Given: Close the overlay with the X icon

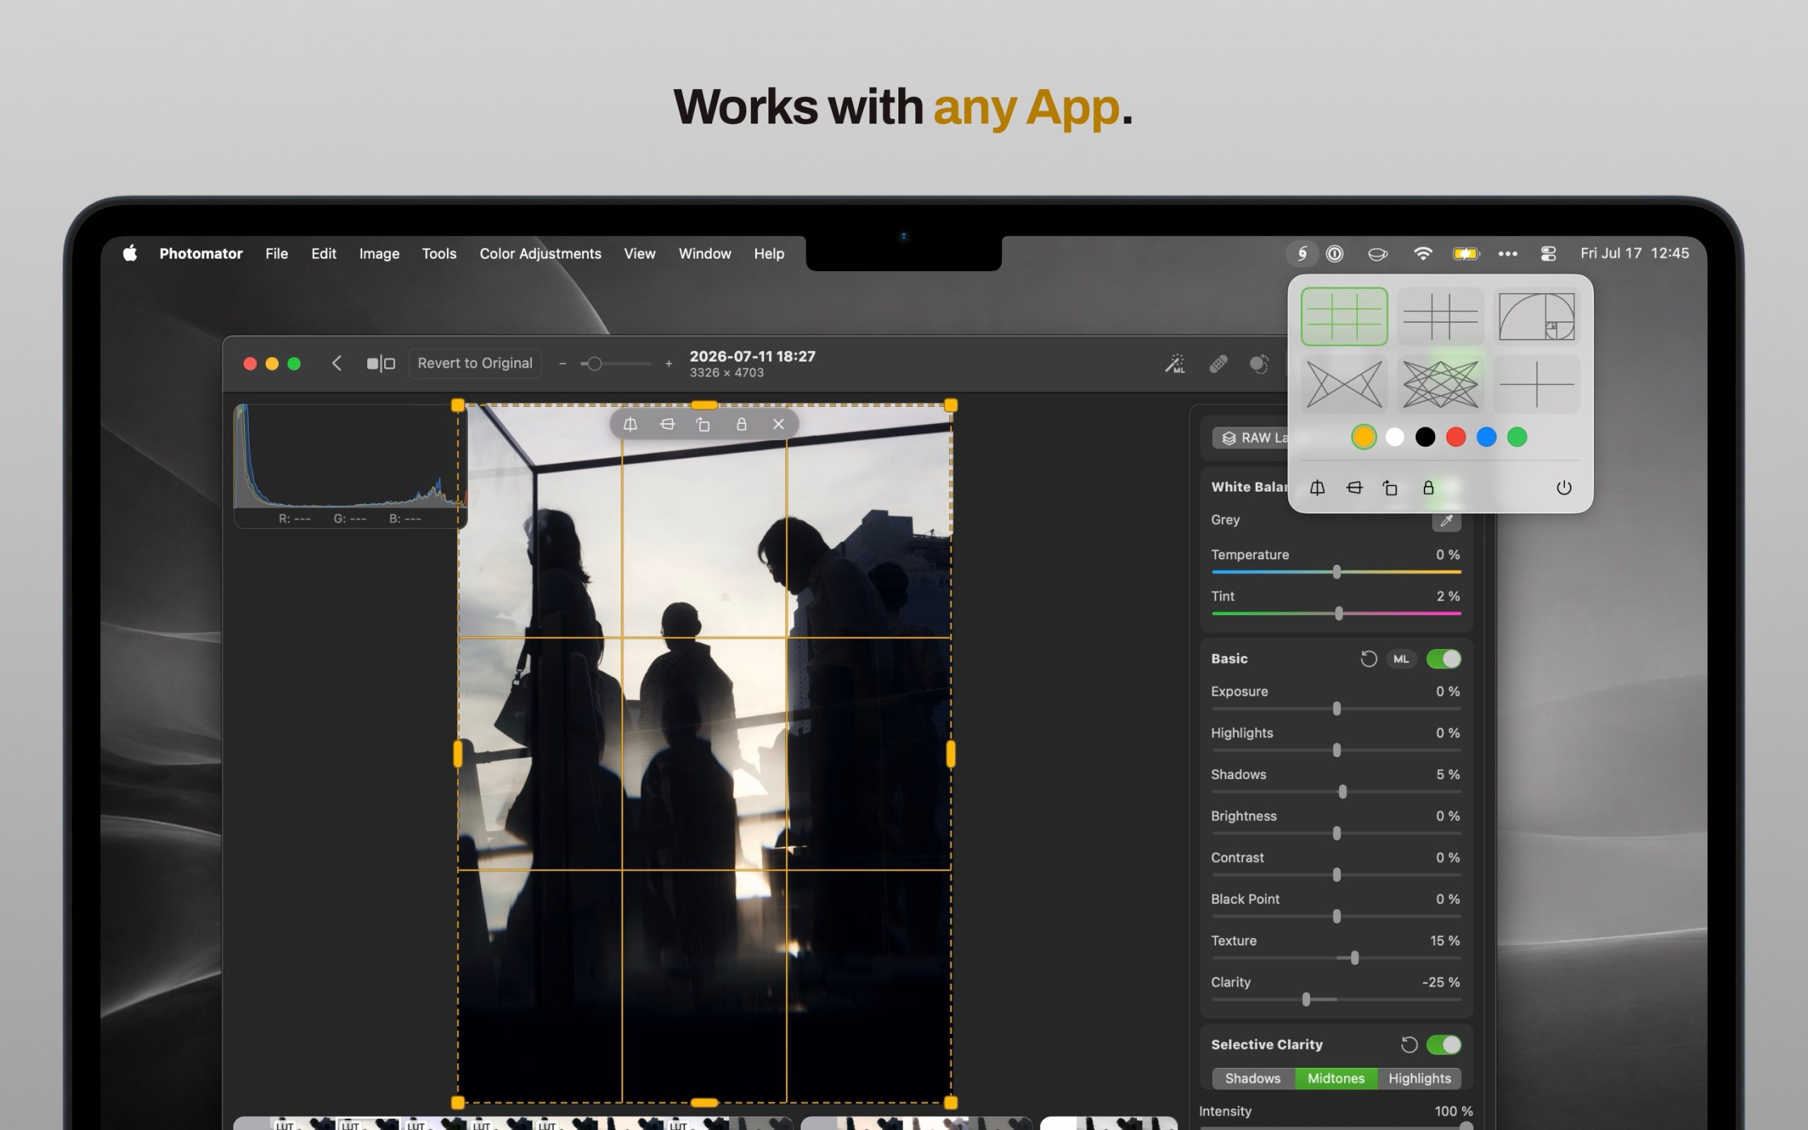Looking at the screenshot, I should pos(778,424).
